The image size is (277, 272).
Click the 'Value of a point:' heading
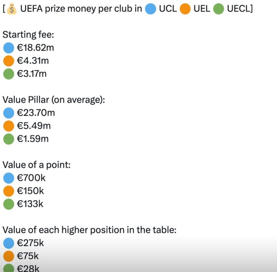tap(37, 165)
